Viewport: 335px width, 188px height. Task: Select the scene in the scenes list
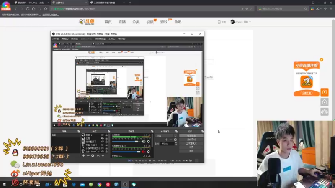[x=65, y=135]
